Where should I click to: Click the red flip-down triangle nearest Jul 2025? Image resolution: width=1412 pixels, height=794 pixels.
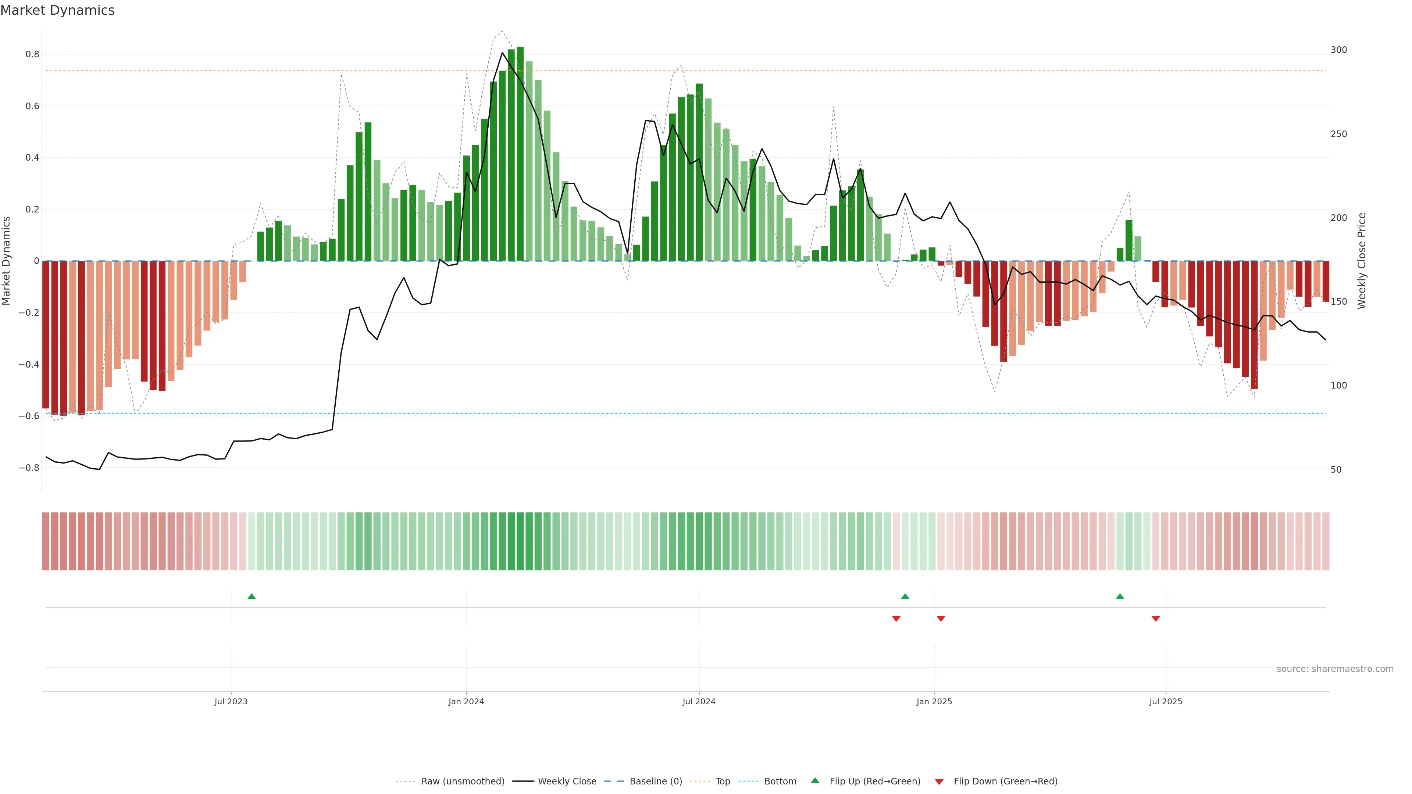[x=1155, y=619]
